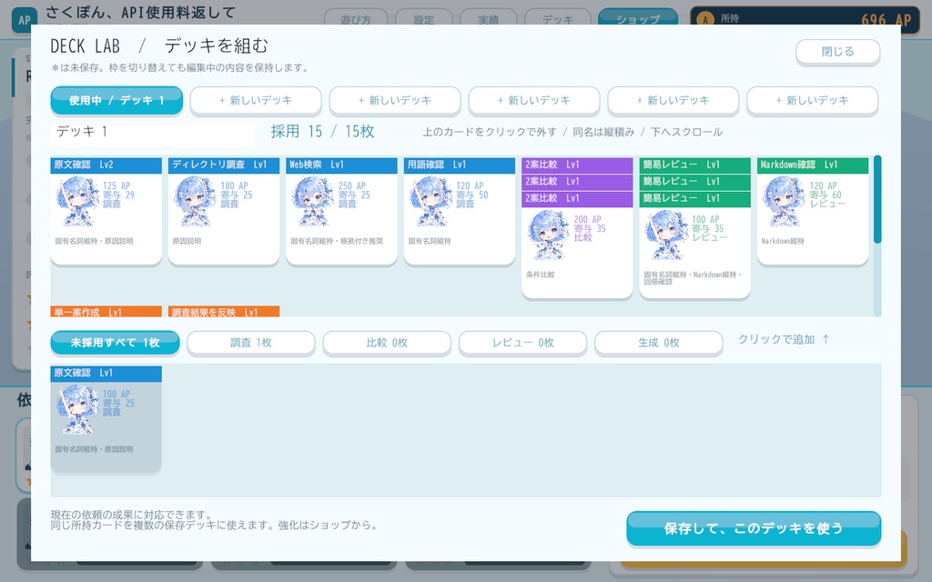Click the クリックで追加 hint text
Image resolution: width=932 pixels, height=582 pixels.
[784, 339]
